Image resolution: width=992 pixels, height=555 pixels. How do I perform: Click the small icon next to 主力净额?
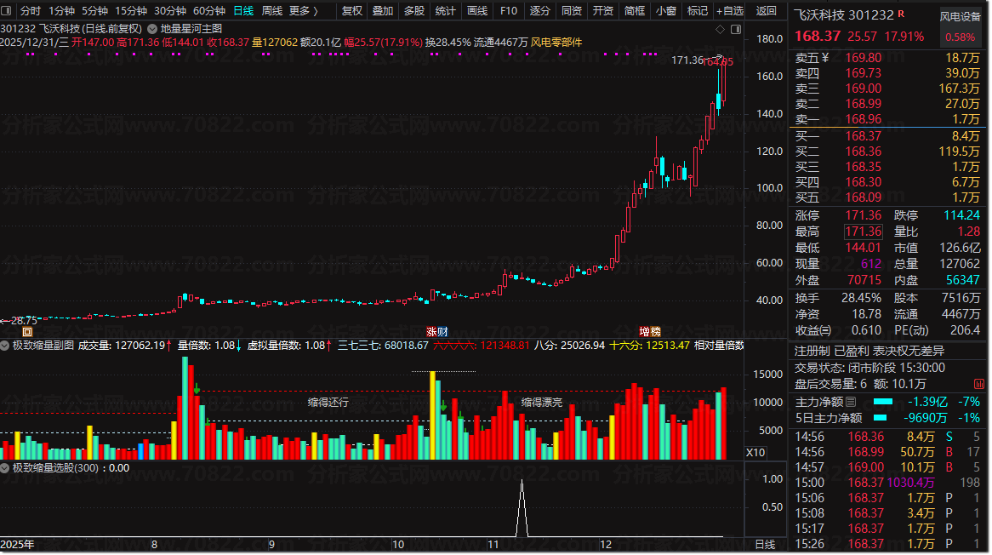(x=851, y=402)
